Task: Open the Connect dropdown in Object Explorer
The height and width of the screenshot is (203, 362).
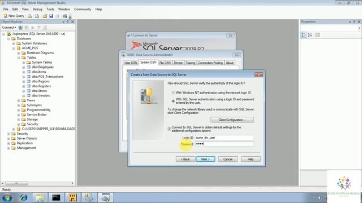Action: [x=9, y=28]
